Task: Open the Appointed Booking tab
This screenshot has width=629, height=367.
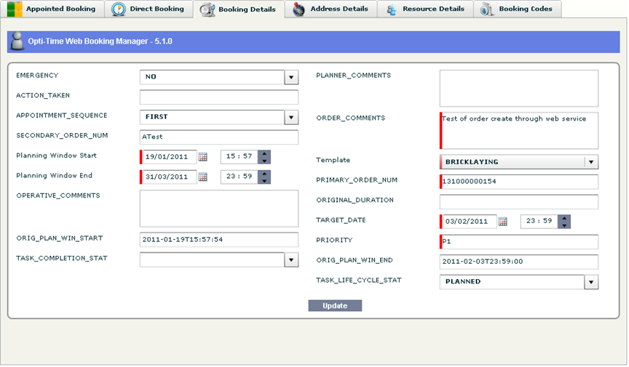Action: [x=52, y=9]
